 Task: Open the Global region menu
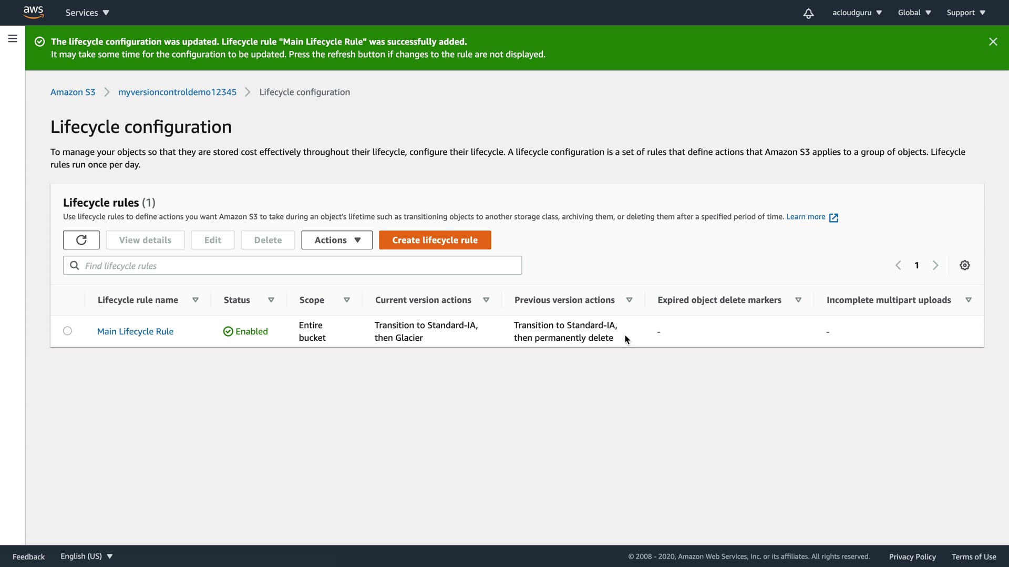(914, 13)
